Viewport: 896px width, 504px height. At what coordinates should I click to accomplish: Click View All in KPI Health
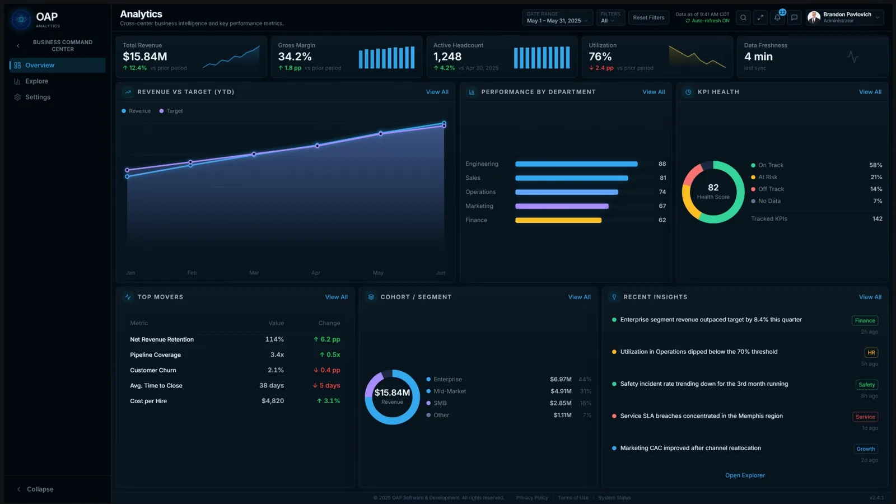tap(870, 92)
